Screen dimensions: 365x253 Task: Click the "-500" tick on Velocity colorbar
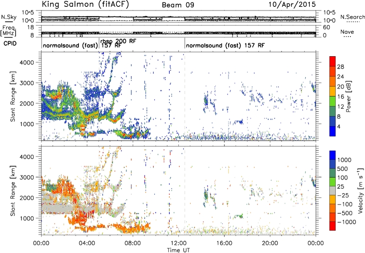tap(345, 213)
